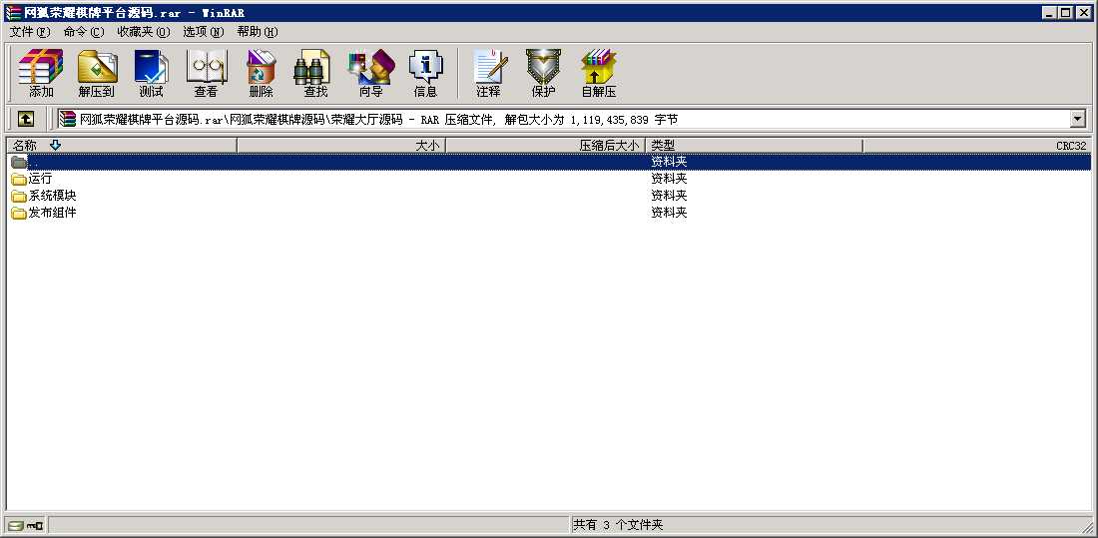Open the 命令(C) menu
Image resolution: width=1098 pixels, height=538 pixels.
pos(83,32)
